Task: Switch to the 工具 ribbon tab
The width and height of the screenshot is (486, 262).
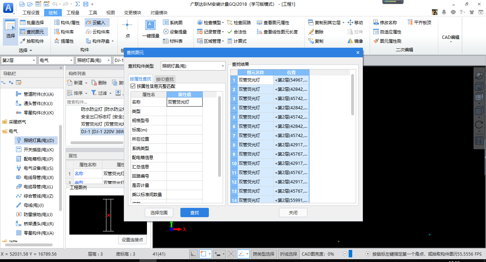Action: coord(93,13)
